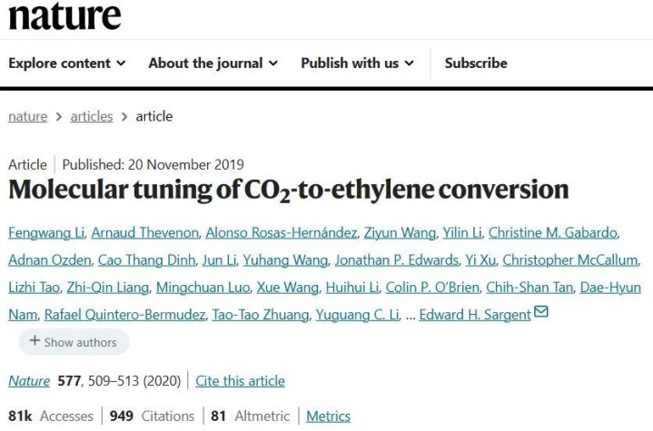Go to the nature breadcrumb link
Viewport: 653px width, 431px height.
coord(27,116)
